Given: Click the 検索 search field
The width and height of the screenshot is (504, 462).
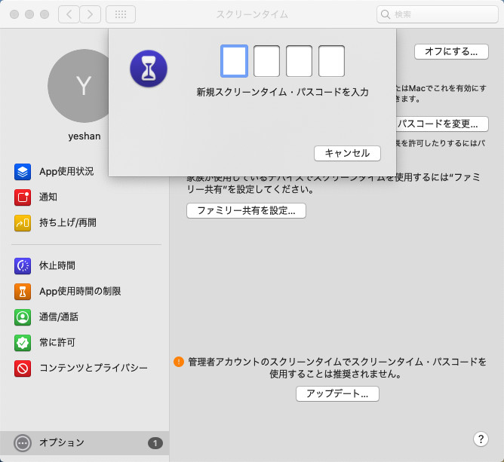Looking at the screenshot, I should [x=437, y=14].
